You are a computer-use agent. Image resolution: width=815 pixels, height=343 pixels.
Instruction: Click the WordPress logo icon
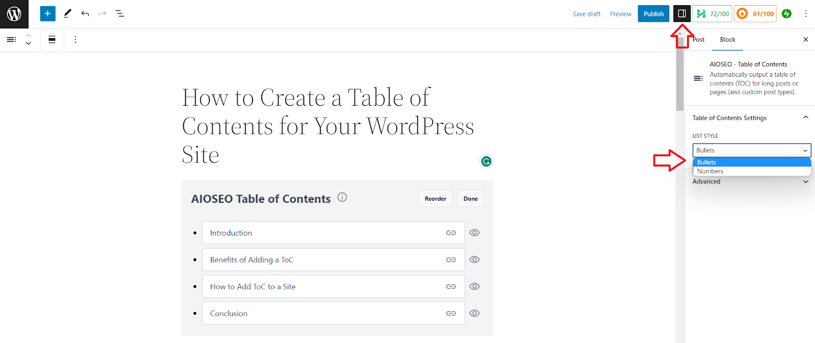[x=14, y=14]
